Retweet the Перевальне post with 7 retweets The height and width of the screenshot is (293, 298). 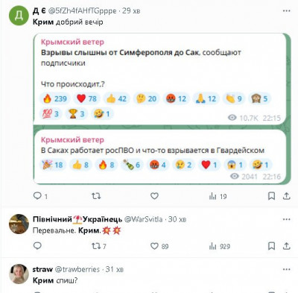(x=99, y=246)
